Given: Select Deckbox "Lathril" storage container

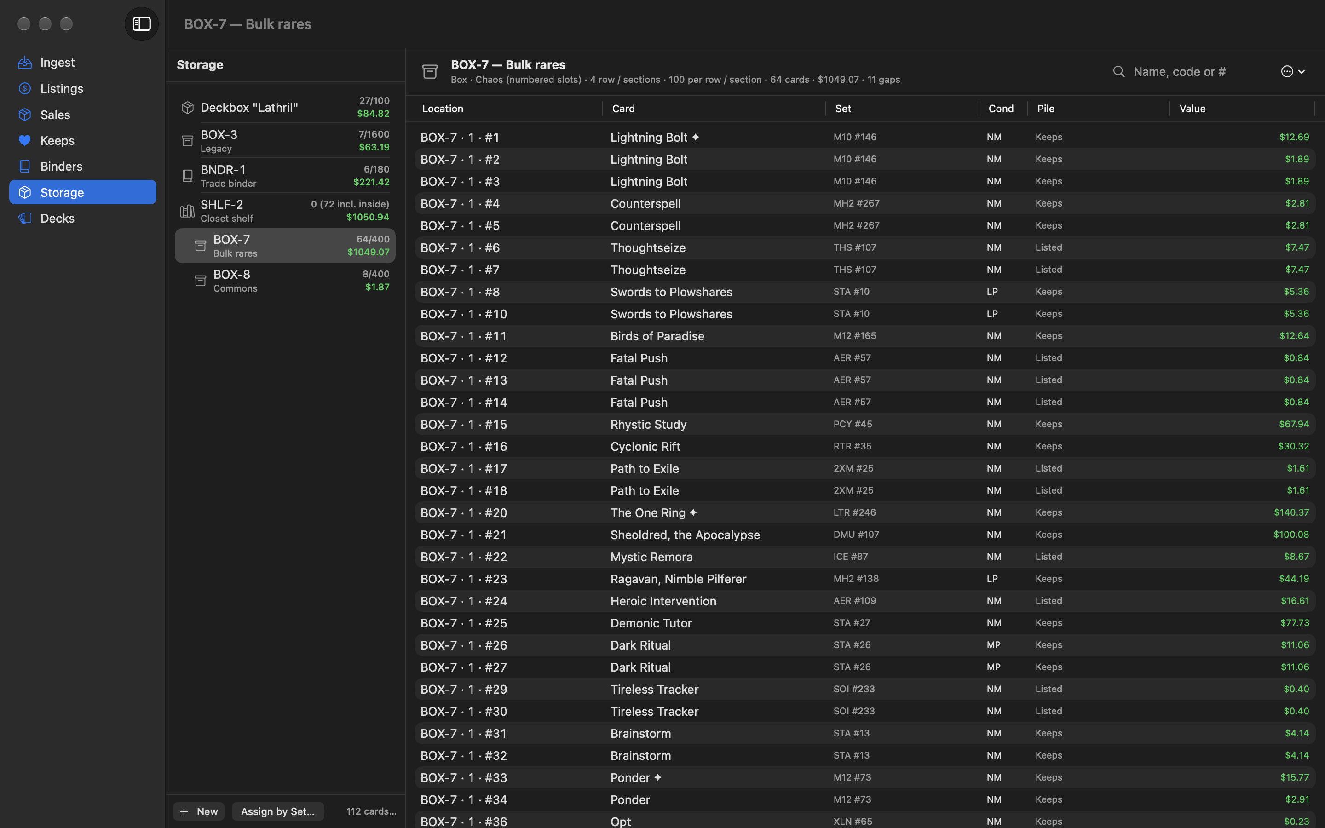Looking at the screenshot, I should 285,107.
